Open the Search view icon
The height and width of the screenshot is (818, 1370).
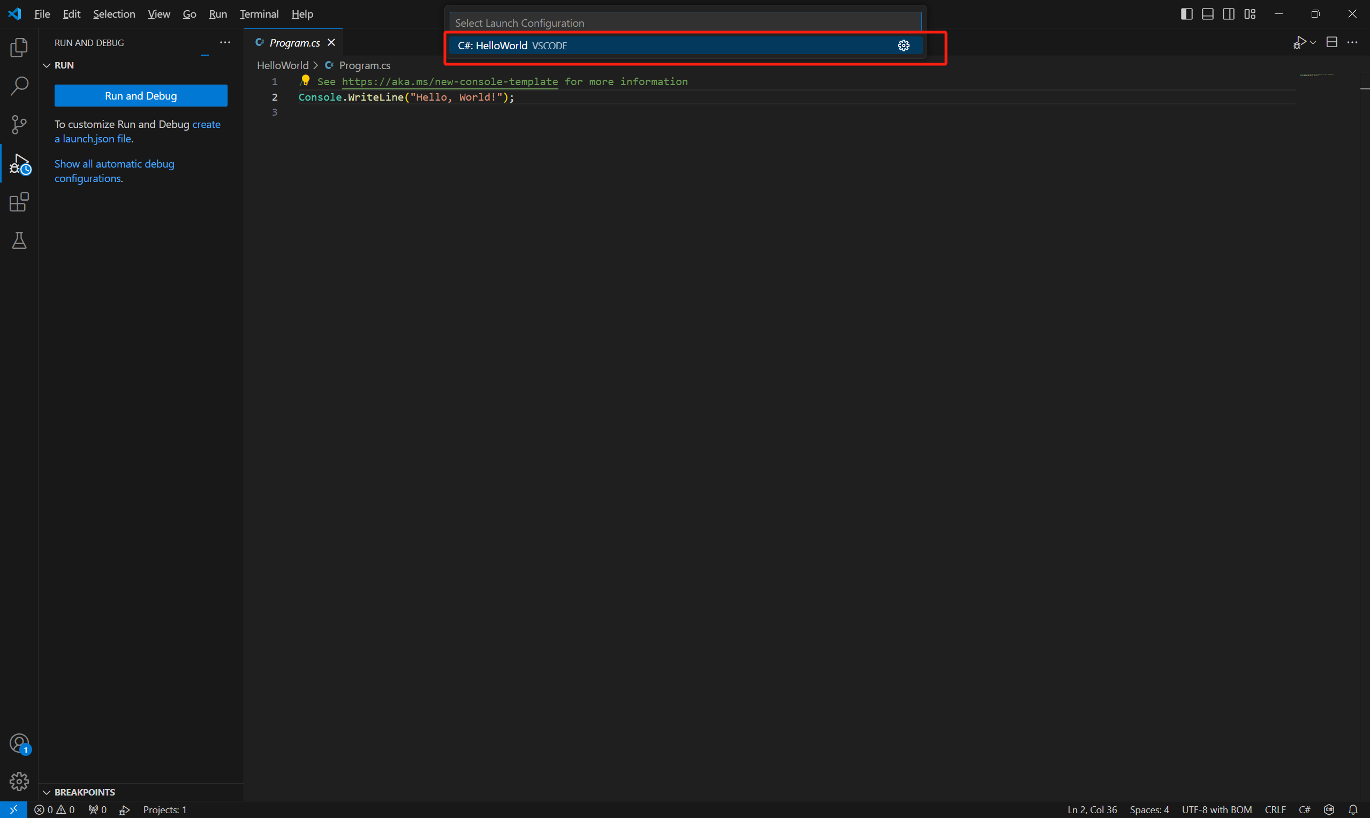(x=19, y=86)
